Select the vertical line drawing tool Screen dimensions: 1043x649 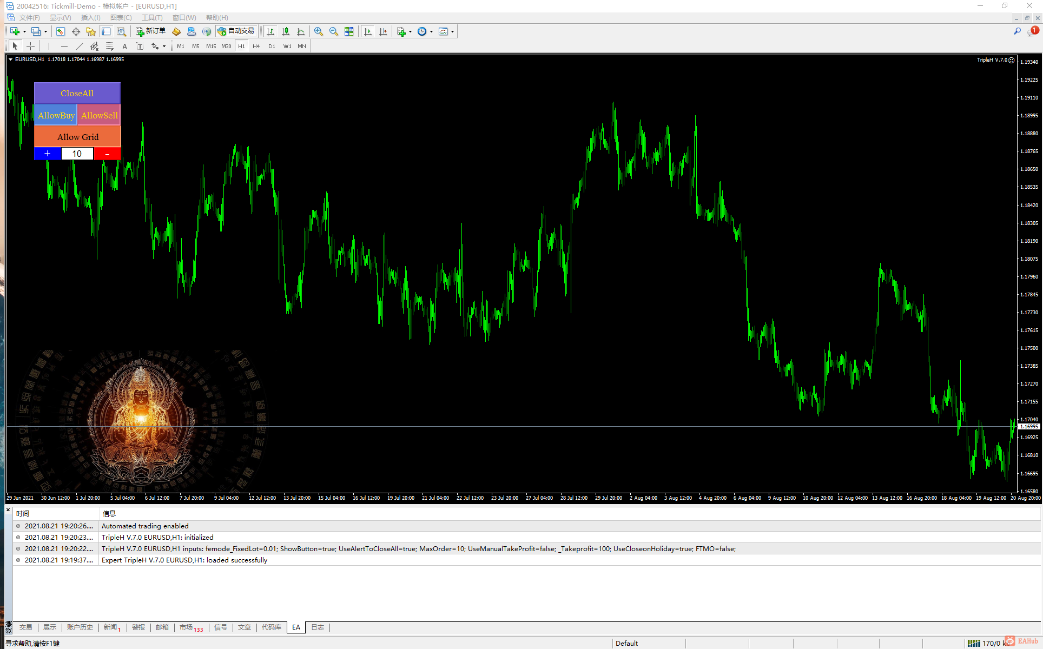49,46
